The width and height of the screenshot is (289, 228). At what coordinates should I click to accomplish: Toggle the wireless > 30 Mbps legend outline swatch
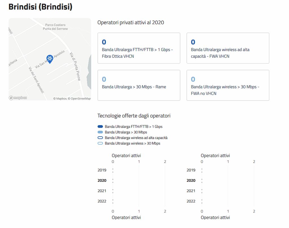pos(100,143)
